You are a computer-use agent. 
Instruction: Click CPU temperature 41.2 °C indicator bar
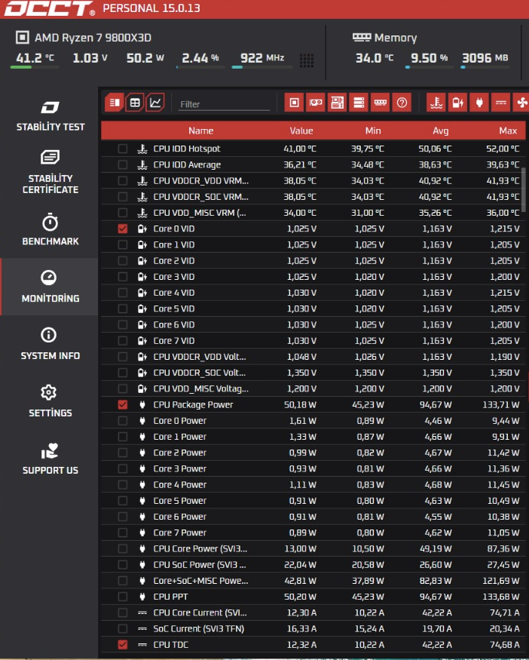coord(35,67)
